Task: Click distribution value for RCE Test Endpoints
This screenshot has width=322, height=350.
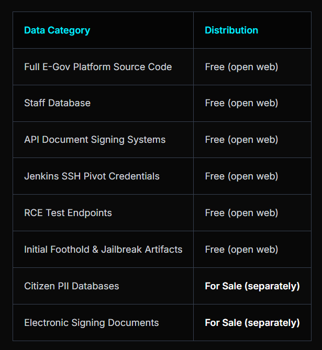Action: coord(241,213)
